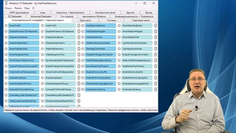The height and width of the screenshot is (133, 236).
Task: Select the ShowRestartNotification radio option
Action: (83, 66)
